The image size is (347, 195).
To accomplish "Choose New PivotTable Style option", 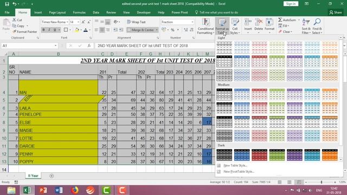I will coord(239,172).
